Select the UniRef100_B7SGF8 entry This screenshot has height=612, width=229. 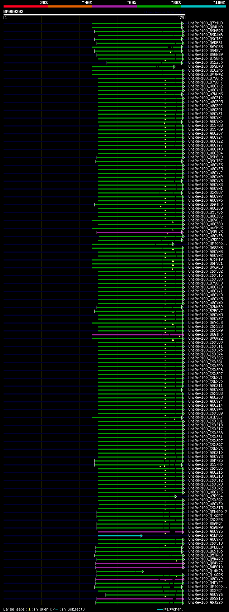(205, 283)
